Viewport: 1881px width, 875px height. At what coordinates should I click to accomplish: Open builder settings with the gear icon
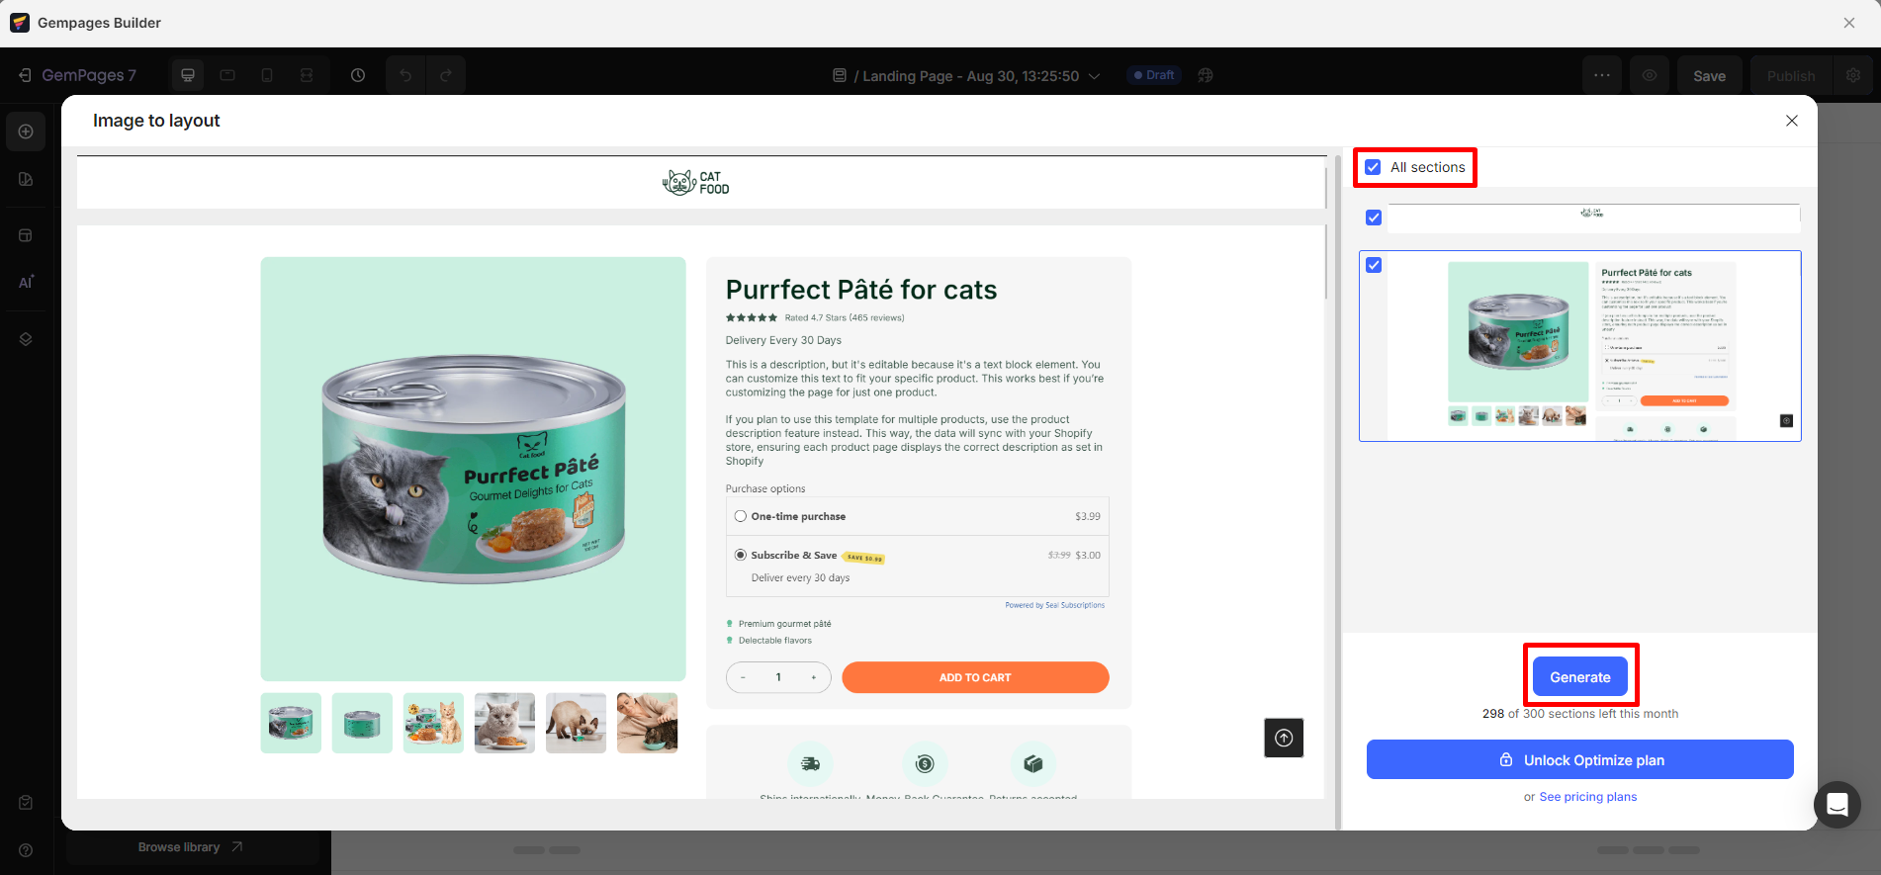(x=1853, y=74)
